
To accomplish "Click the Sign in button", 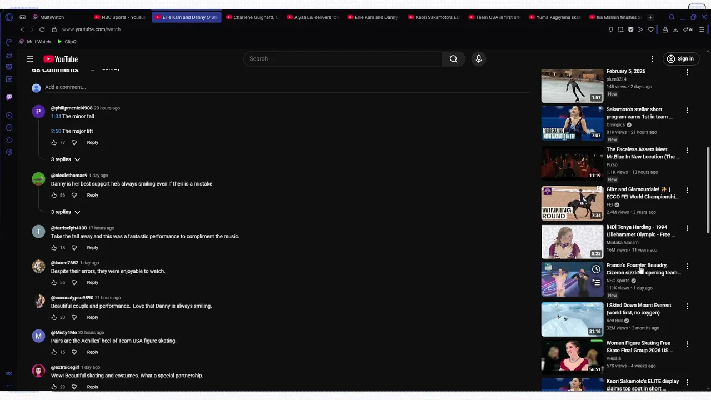I will point(680,59).
